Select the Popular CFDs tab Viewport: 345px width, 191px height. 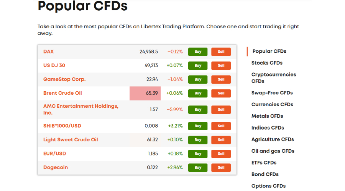[x=269, y=51]
